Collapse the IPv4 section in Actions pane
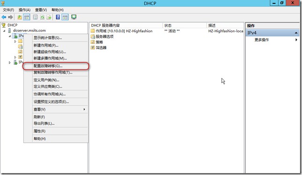The width and height of the screenshot is (302, 175). click(296, 33)
